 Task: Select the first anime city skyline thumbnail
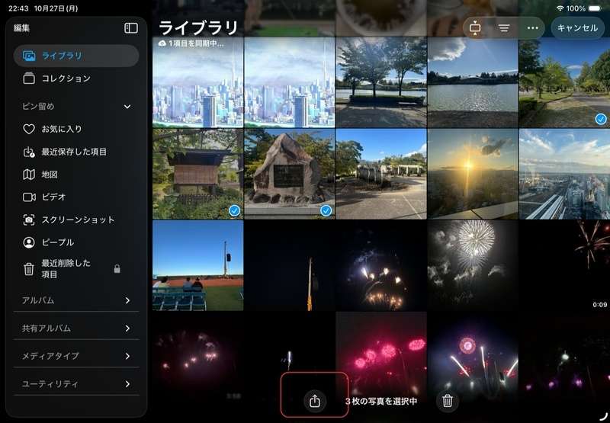pyautogui.click(x=198, y=82)
